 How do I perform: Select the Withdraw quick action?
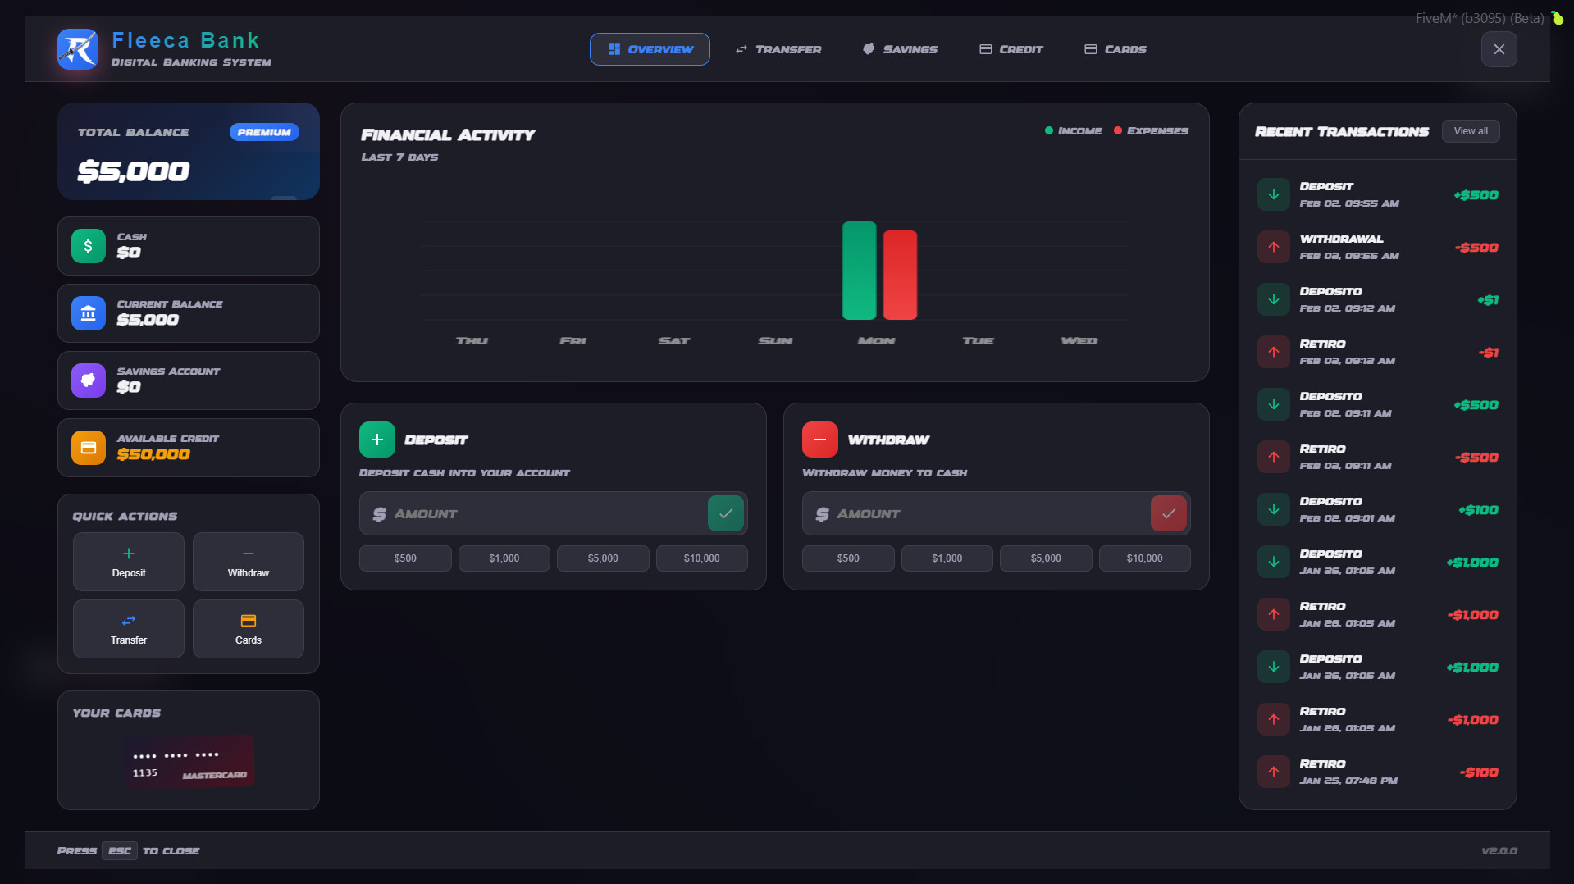pos(249,562)
